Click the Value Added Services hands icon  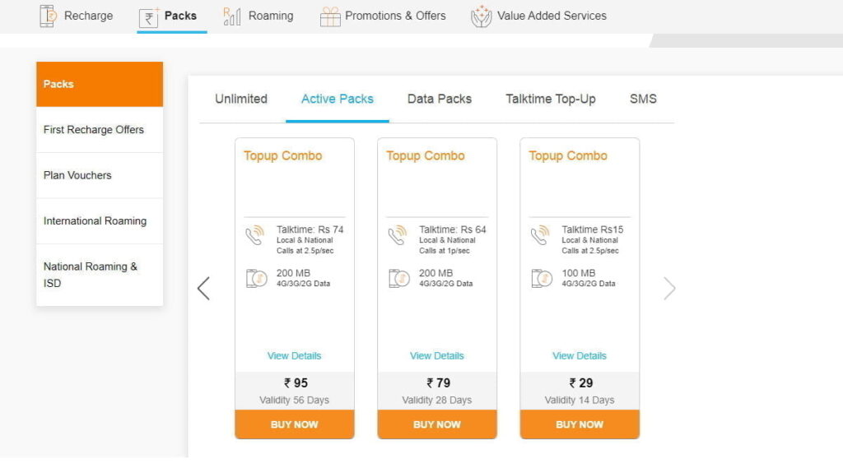(481, 16)
